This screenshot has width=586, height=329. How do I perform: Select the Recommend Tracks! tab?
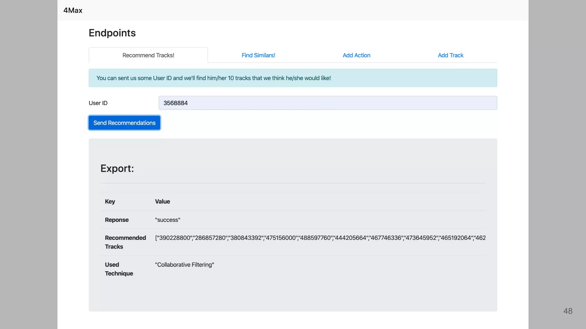coord(148,55)
